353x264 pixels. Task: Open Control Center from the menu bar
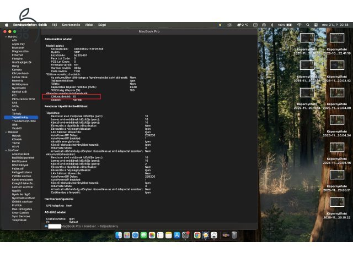click(316, 25)
